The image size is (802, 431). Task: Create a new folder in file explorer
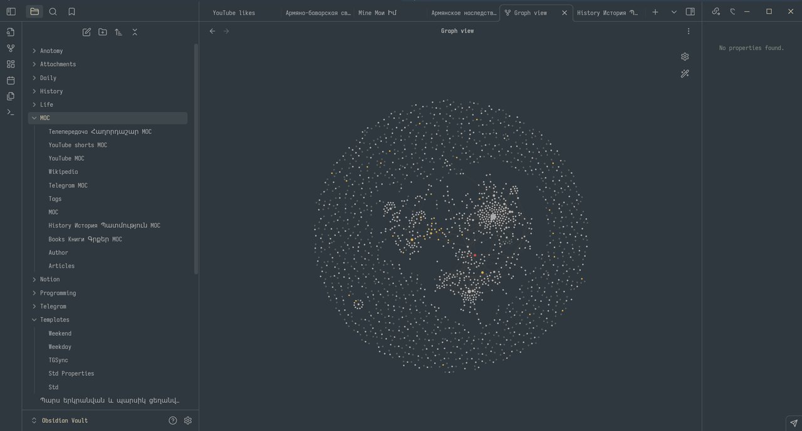coord(103,33)
